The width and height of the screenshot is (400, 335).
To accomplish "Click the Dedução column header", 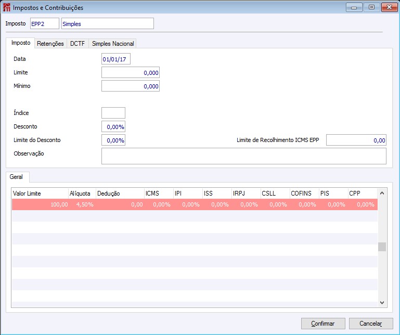I will pos(120,194).
